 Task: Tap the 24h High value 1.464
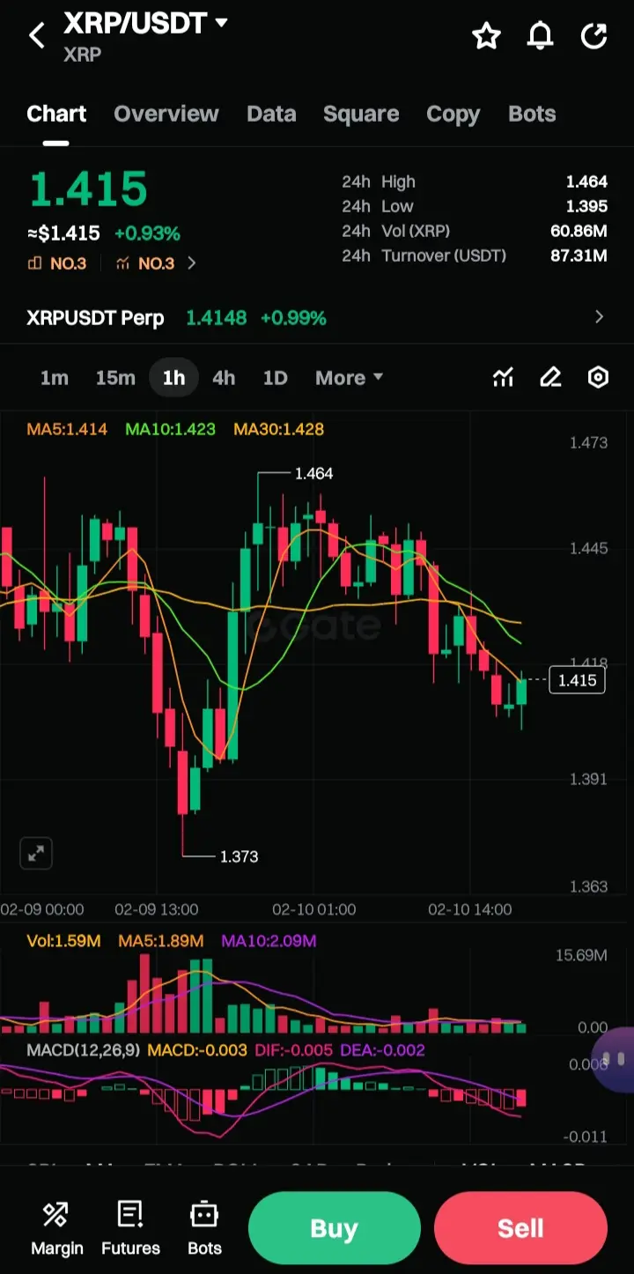(586, 181)
